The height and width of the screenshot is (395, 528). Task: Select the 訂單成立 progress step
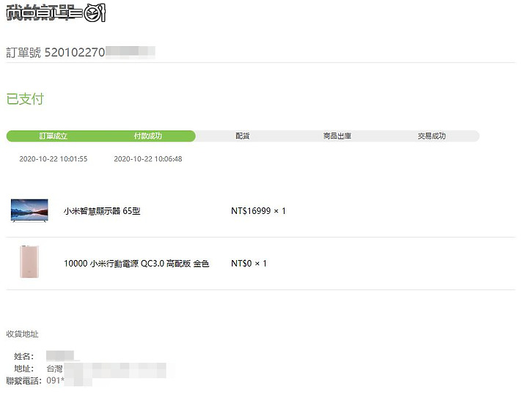pyautogui.click(x=54, y=136)
